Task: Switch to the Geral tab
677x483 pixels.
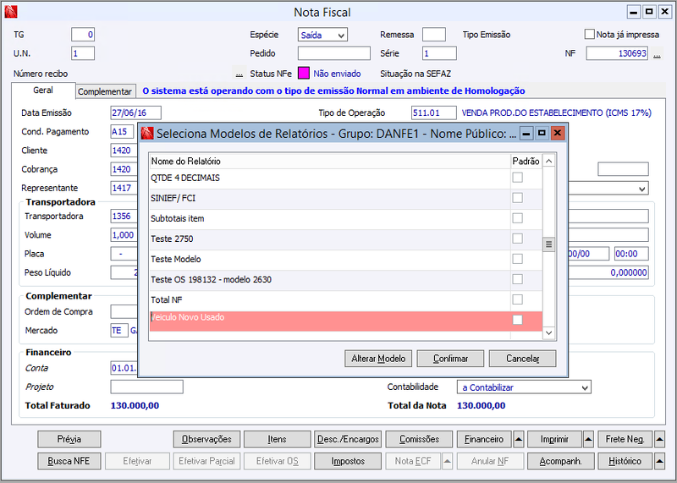Action: [x=43, y=91]
